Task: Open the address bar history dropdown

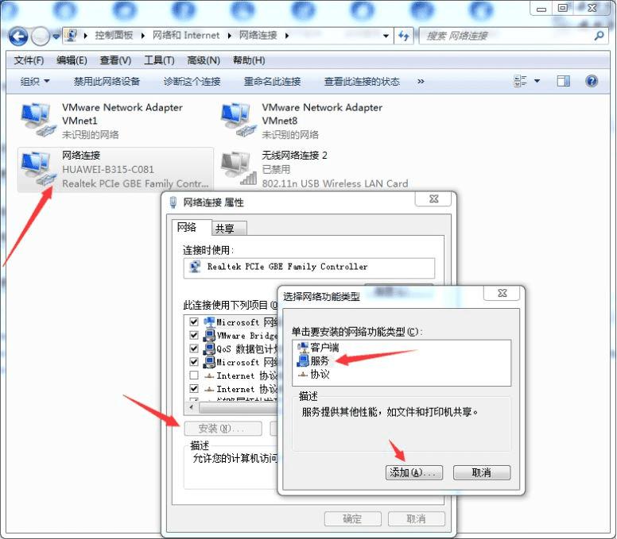Action: pos(386,37)
